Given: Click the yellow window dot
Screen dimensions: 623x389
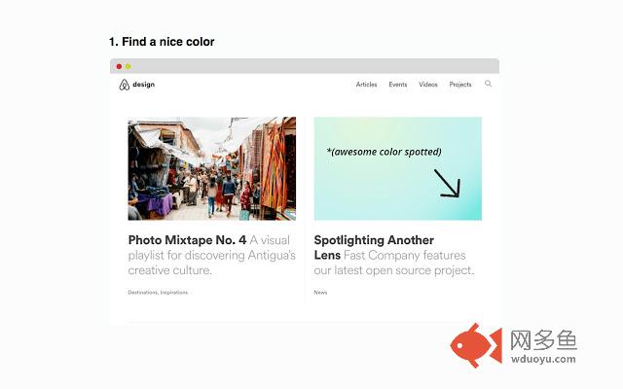Looking at the screenshot, I should tap(128, 66).
